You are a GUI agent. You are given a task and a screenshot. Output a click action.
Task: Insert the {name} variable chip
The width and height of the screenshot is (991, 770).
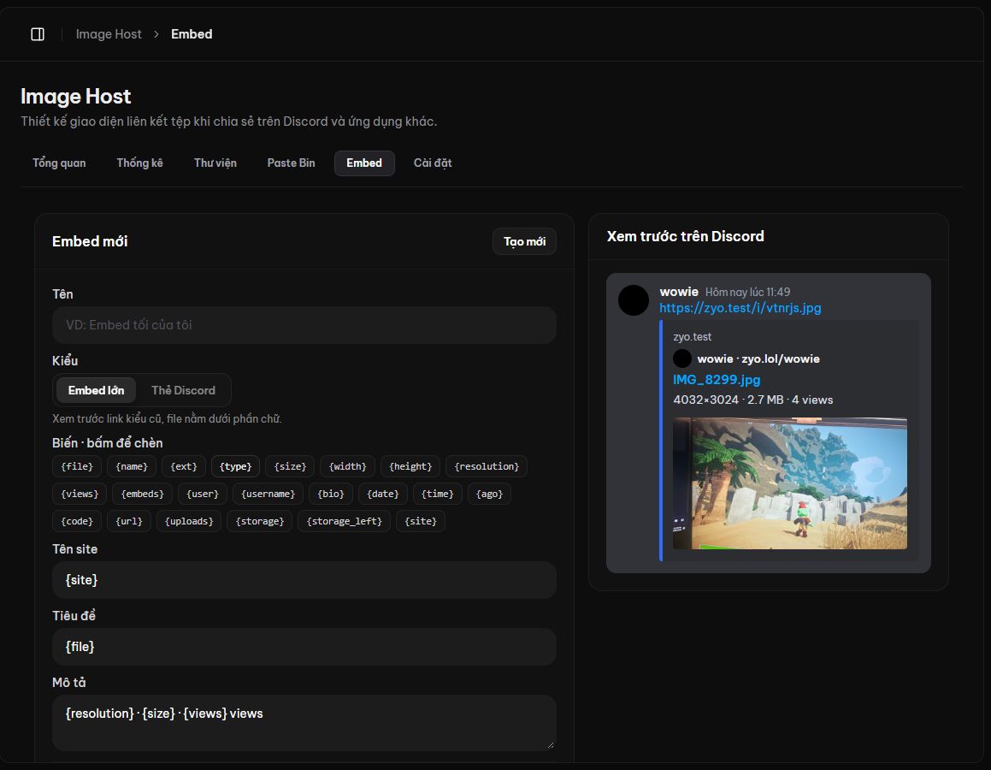(132, 466)
